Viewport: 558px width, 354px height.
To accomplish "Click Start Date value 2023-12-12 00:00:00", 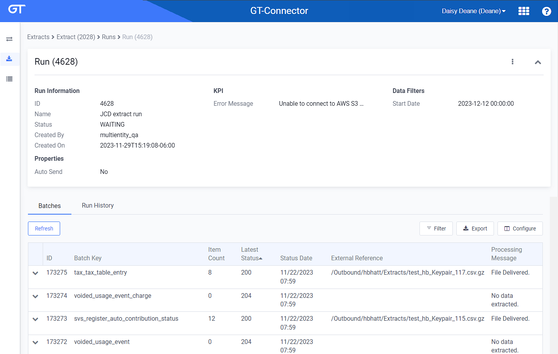I will click(486, 103).
